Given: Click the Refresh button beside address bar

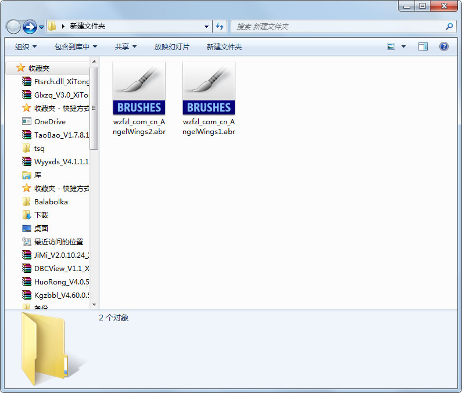Looking at the screenshot, I should [x=220, y=27].
